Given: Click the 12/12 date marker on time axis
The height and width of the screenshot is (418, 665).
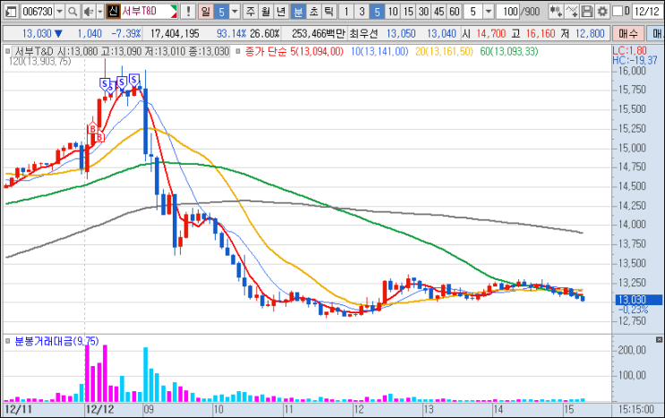Looking at the screenshot, I should (99, 410).
